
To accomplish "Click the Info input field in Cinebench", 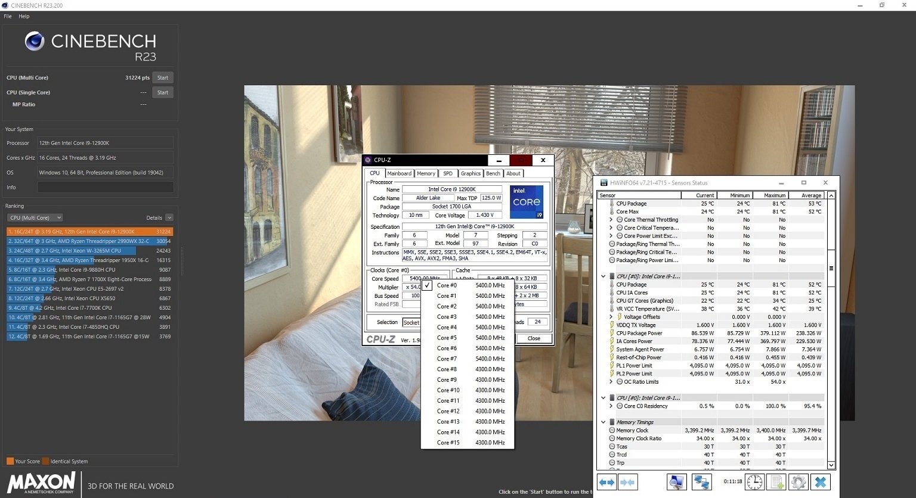I will click(106, 187).
